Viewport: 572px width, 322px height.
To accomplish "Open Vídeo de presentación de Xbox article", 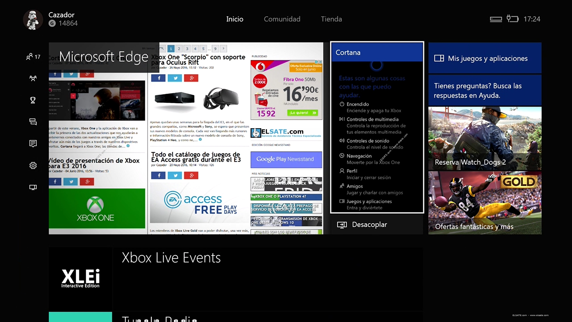I will (94, 163).
